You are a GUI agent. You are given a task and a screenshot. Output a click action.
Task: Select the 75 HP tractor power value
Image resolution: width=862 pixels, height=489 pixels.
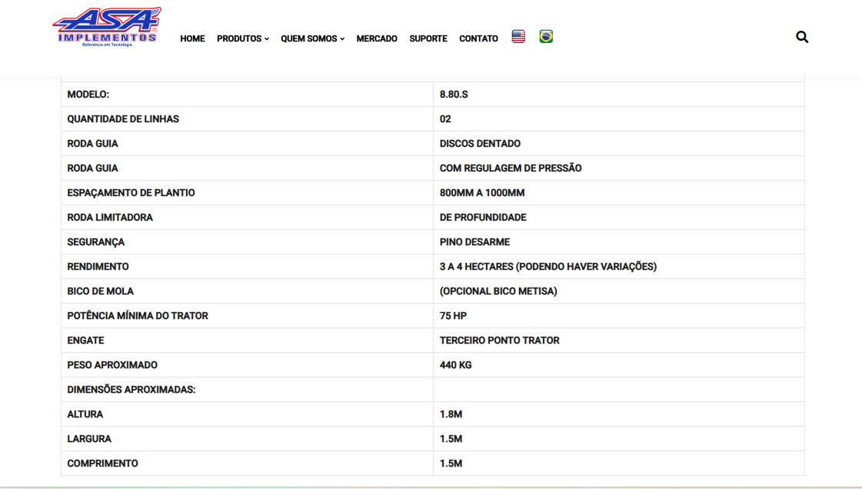tap(453, 316)
